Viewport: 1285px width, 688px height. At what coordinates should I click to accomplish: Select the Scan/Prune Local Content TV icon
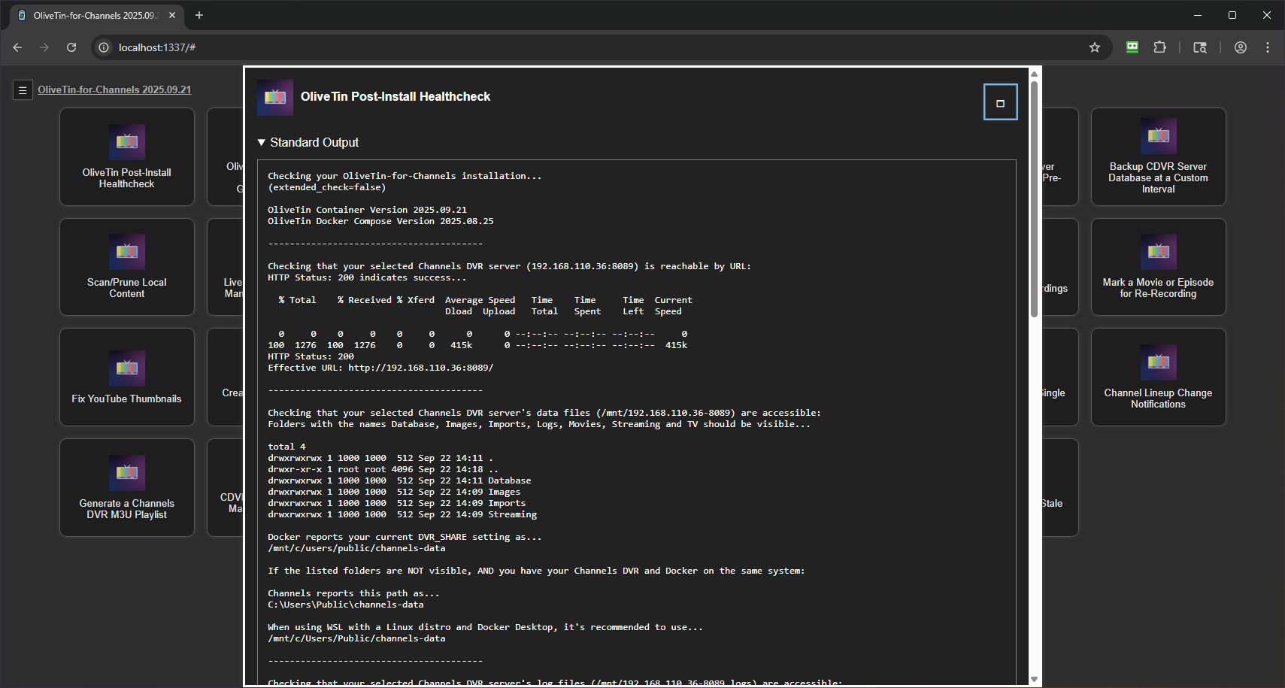126,253
